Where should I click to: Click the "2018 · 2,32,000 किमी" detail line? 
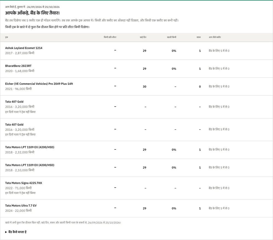tap(20, 152)
